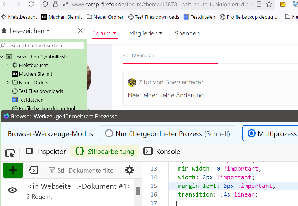
Task: Open the Mitglieder dropdown menu
Action: pos(146,33)
